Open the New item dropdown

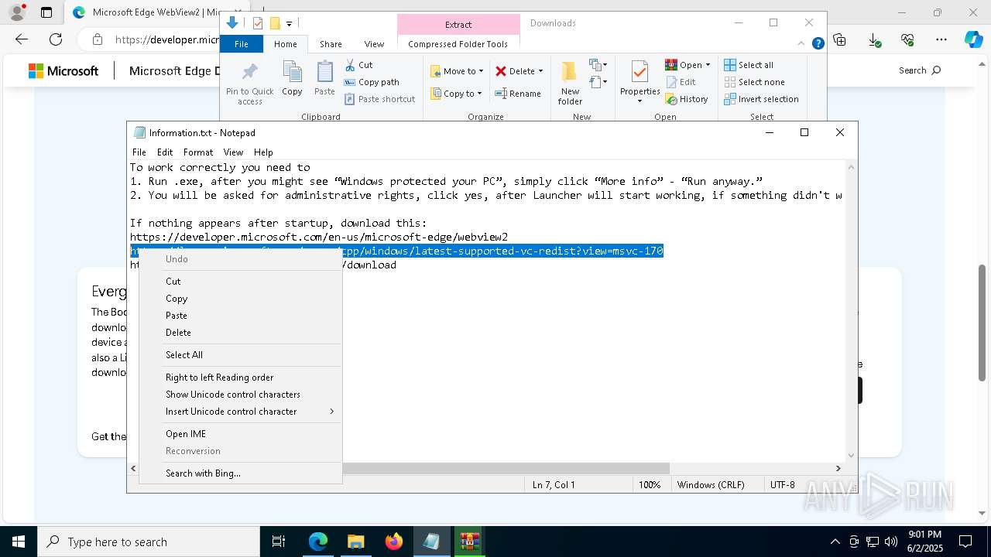(x=598, y=65)
